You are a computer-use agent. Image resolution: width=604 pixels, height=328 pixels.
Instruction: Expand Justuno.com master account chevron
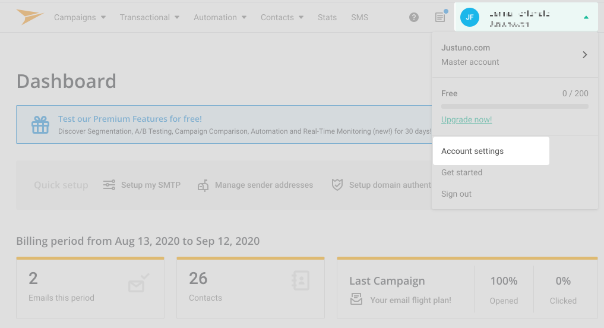[584, 55]
